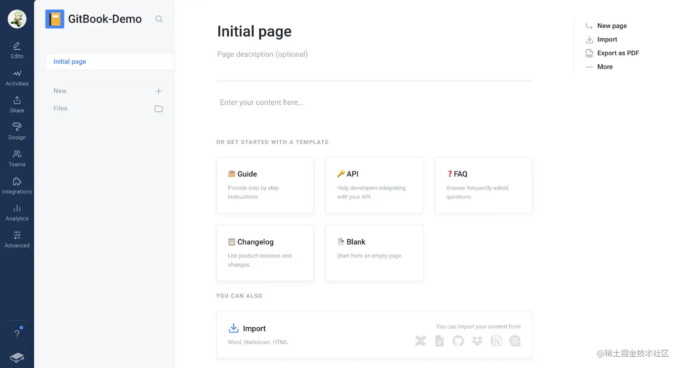Viewport: 679px width, 368px height.
Task: Click the Export as PDF icon
Action: tap(589, 53)
